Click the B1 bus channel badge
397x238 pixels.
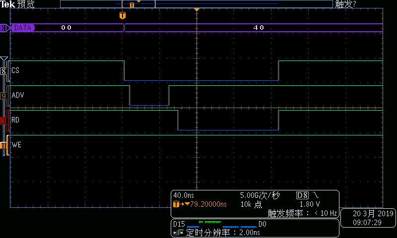[4, 28]
